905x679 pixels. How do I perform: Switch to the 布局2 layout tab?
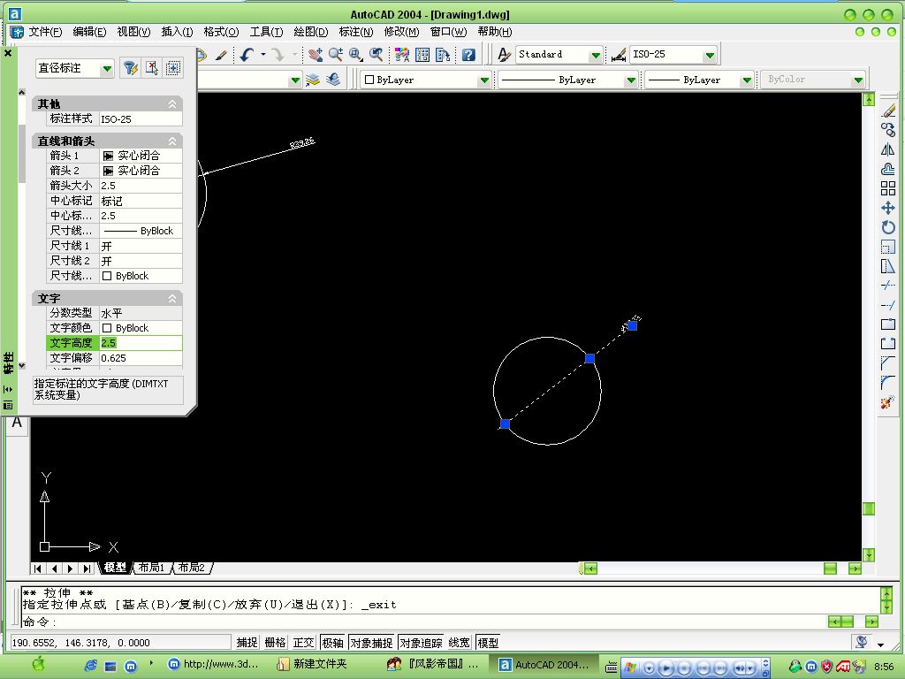191,568
